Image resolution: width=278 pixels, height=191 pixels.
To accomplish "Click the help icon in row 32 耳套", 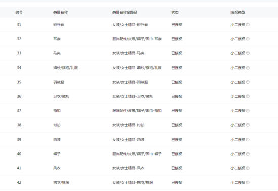I will click(248, 39).
